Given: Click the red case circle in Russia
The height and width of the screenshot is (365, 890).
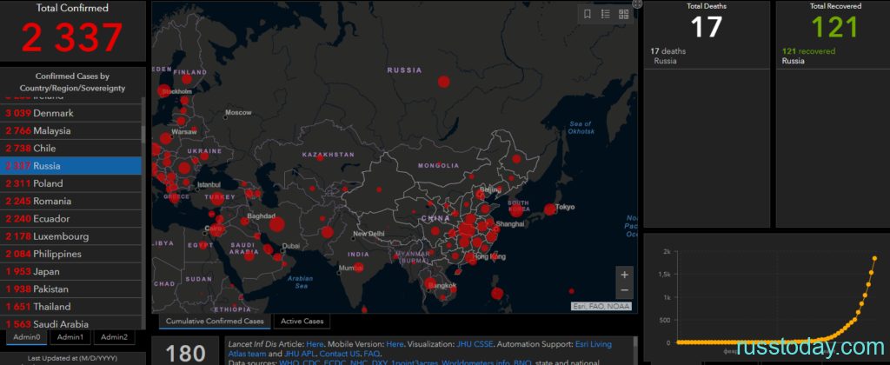Looking at the screenshot, I should pyautogui.click(x=444, y=82).
